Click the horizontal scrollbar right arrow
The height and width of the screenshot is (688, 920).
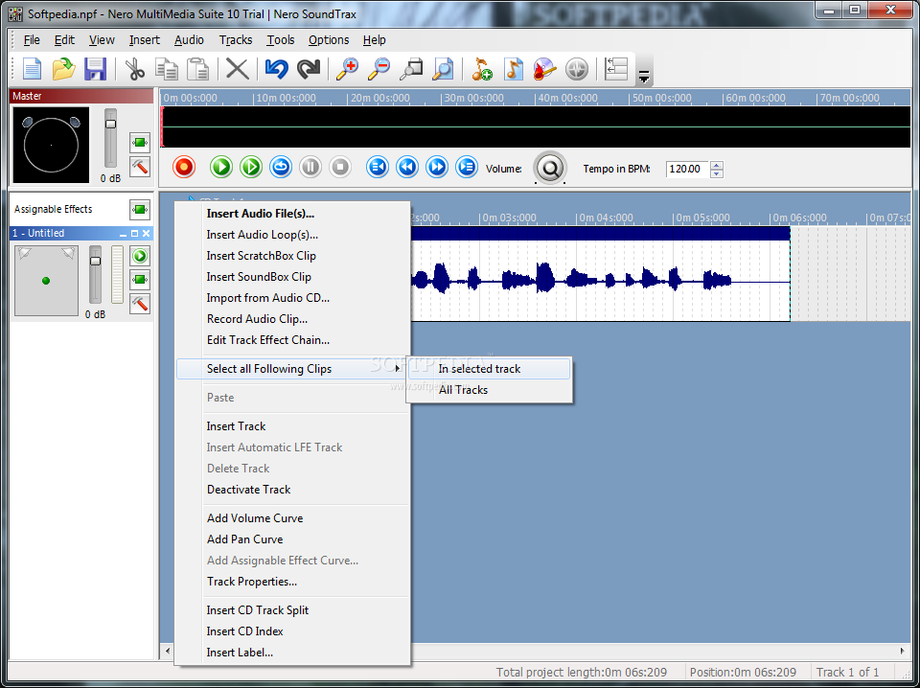[903, 651]
